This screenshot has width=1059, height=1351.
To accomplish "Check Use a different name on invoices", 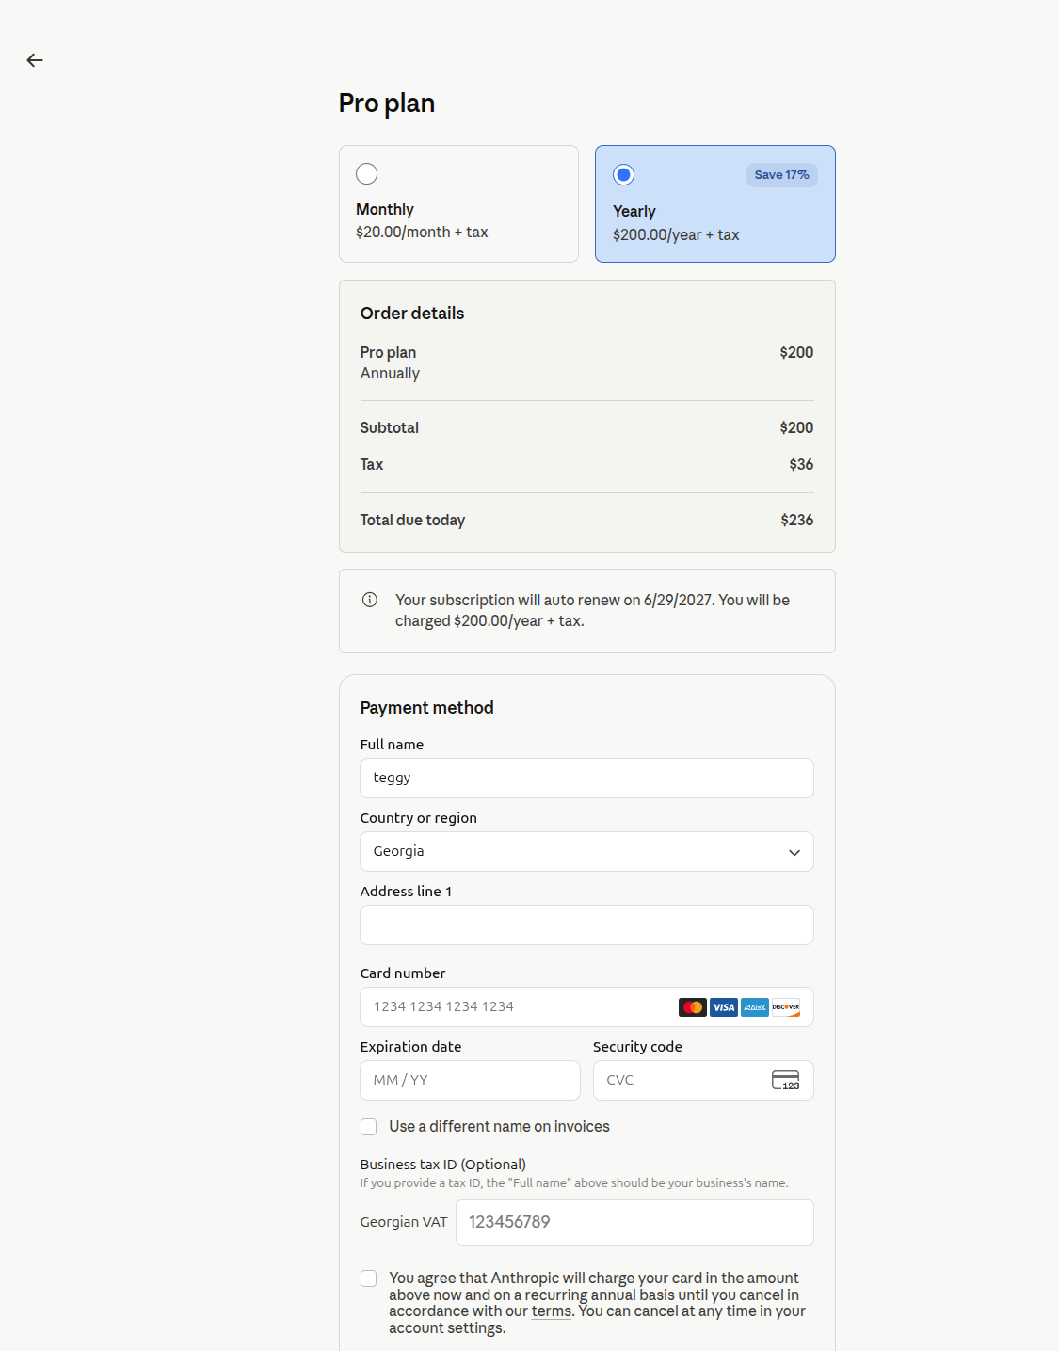I will (x=369, y=1127).
